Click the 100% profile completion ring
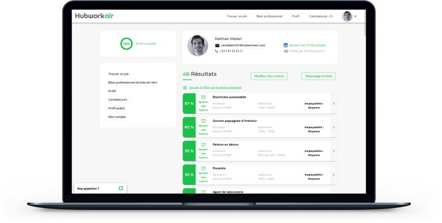This screenshot has height=223, width=442. 126,43
